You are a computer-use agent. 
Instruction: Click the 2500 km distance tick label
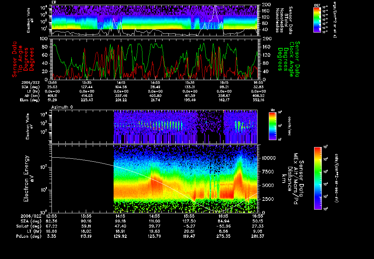[x=269, y=199]
